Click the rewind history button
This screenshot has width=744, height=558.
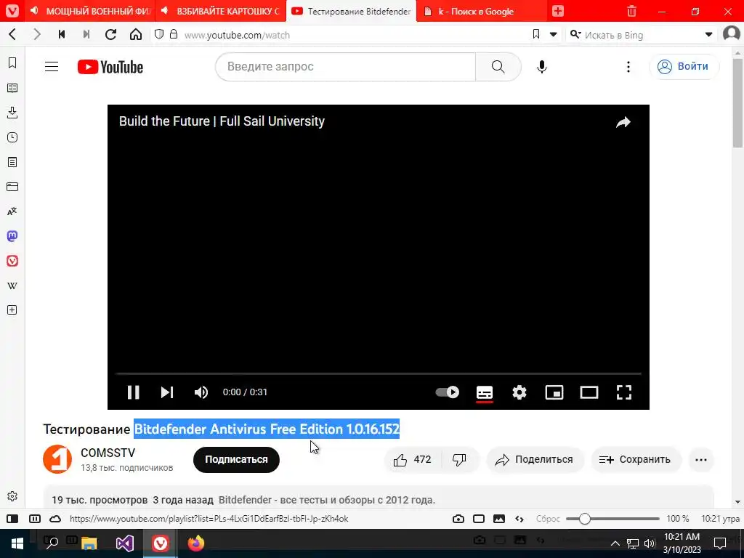click(62, 35)
